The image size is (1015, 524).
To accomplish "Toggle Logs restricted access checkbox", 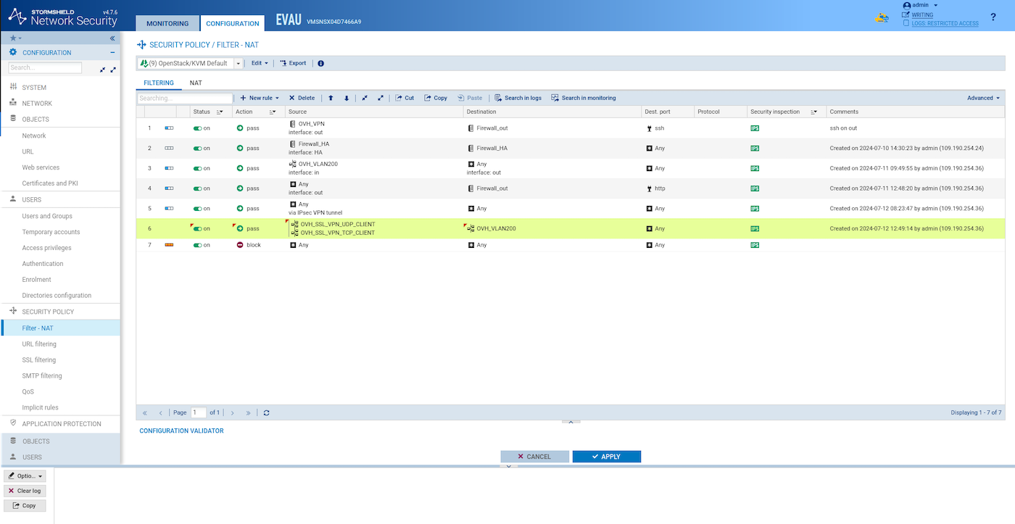I will (x=906, y=23).
